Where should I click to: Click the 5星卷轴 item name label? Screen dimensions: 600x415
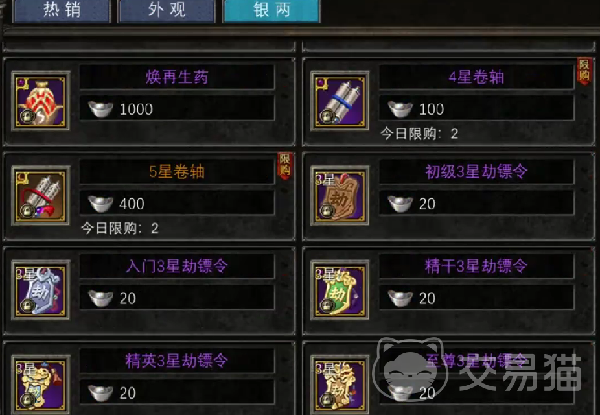point(177,172)
